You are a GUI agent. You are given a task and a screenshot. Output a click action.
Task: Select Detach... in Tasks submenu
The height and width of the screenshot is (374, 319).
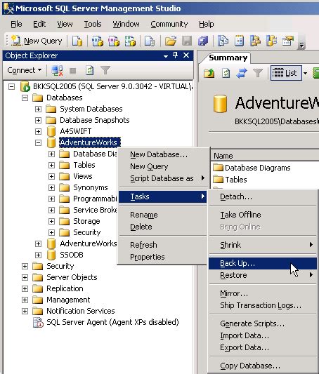coord(263,196)
